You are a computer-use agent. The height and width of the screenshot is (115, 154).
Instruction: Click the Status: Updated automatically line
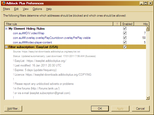54,56
